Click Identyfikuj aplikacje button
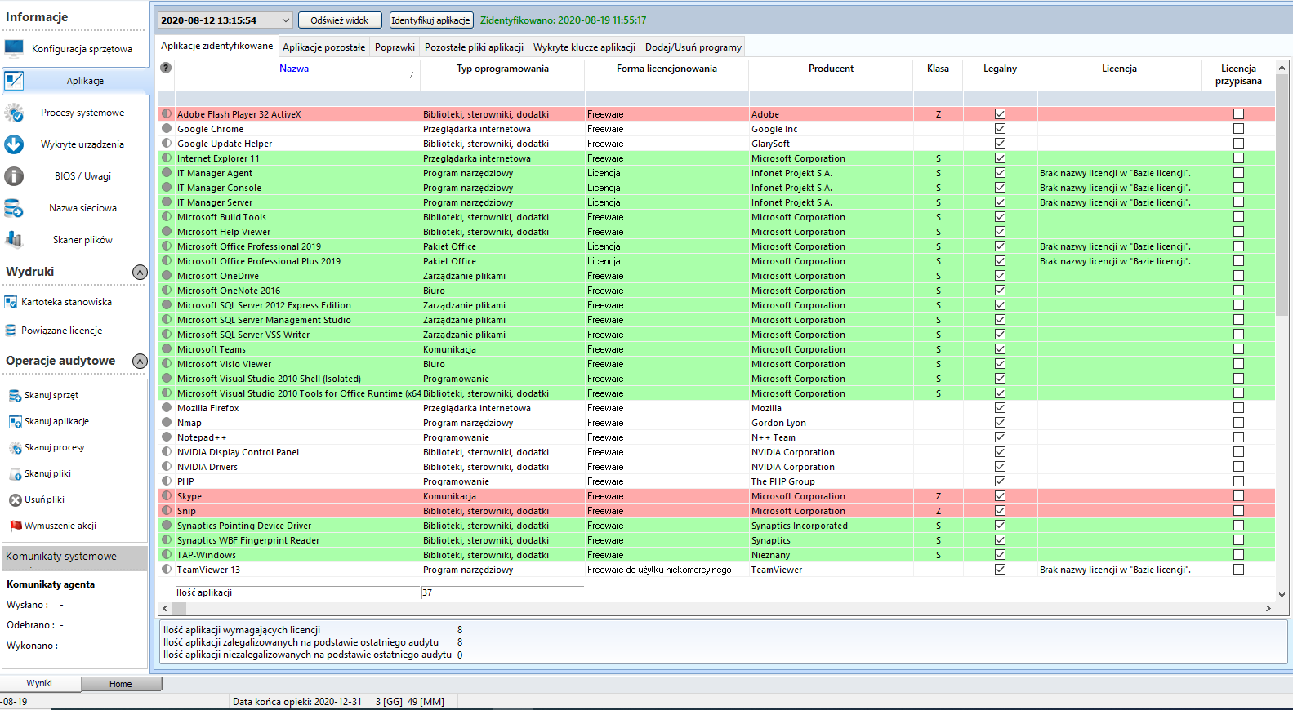The image size is (1293, 710). tap(430, 20)
